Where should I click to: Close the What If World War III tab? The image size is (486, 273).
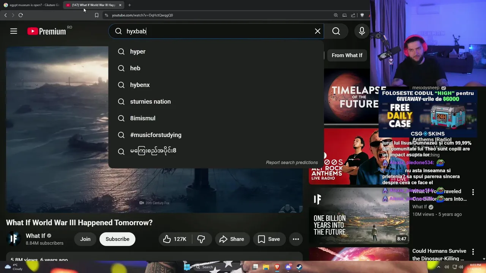pos(120,5)
